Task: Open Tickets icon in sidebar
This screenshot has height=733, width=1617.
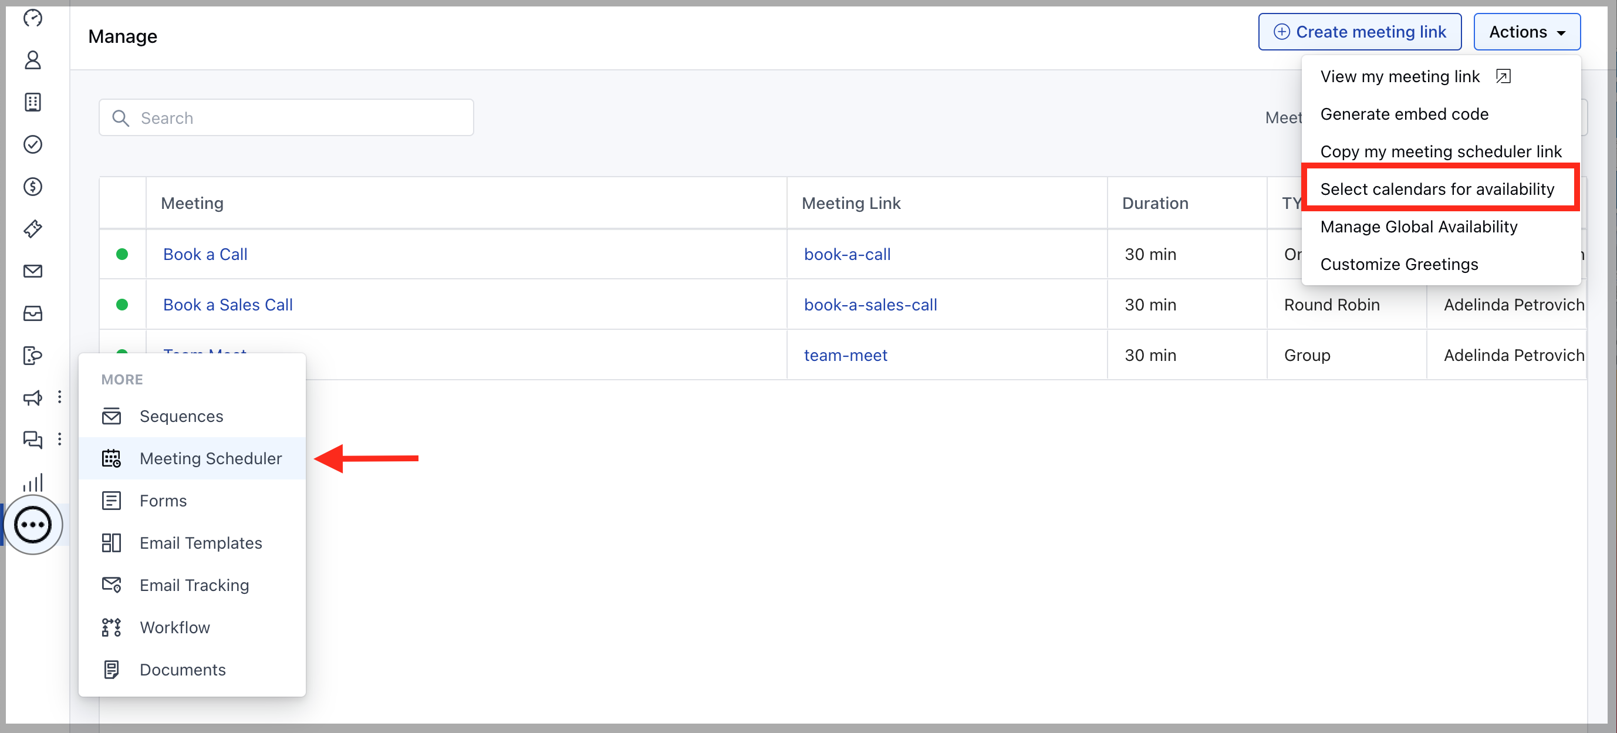Action: click(33, 228)
